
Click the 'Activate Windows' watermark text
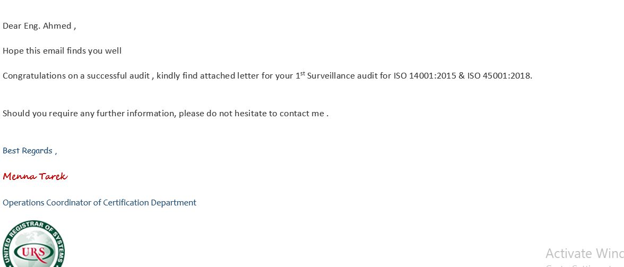tap(585, 254)
